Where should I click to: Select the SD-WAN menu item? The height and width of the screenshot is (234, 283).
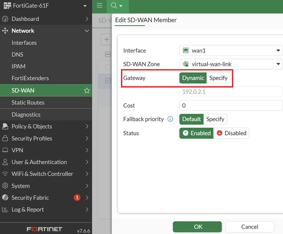46,91
